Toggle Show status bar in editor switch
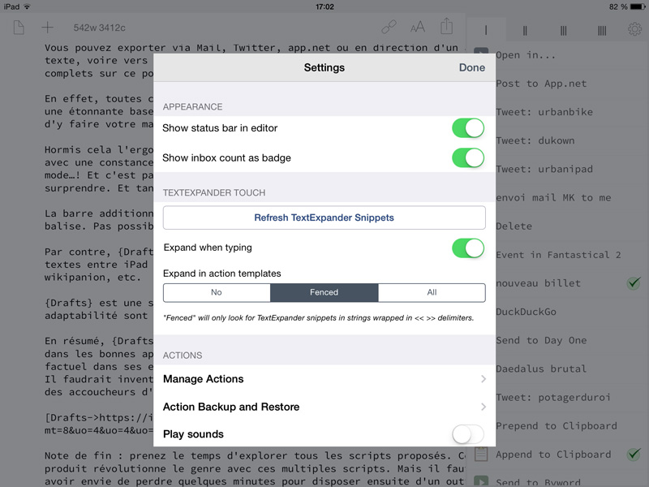 (468, 128)
